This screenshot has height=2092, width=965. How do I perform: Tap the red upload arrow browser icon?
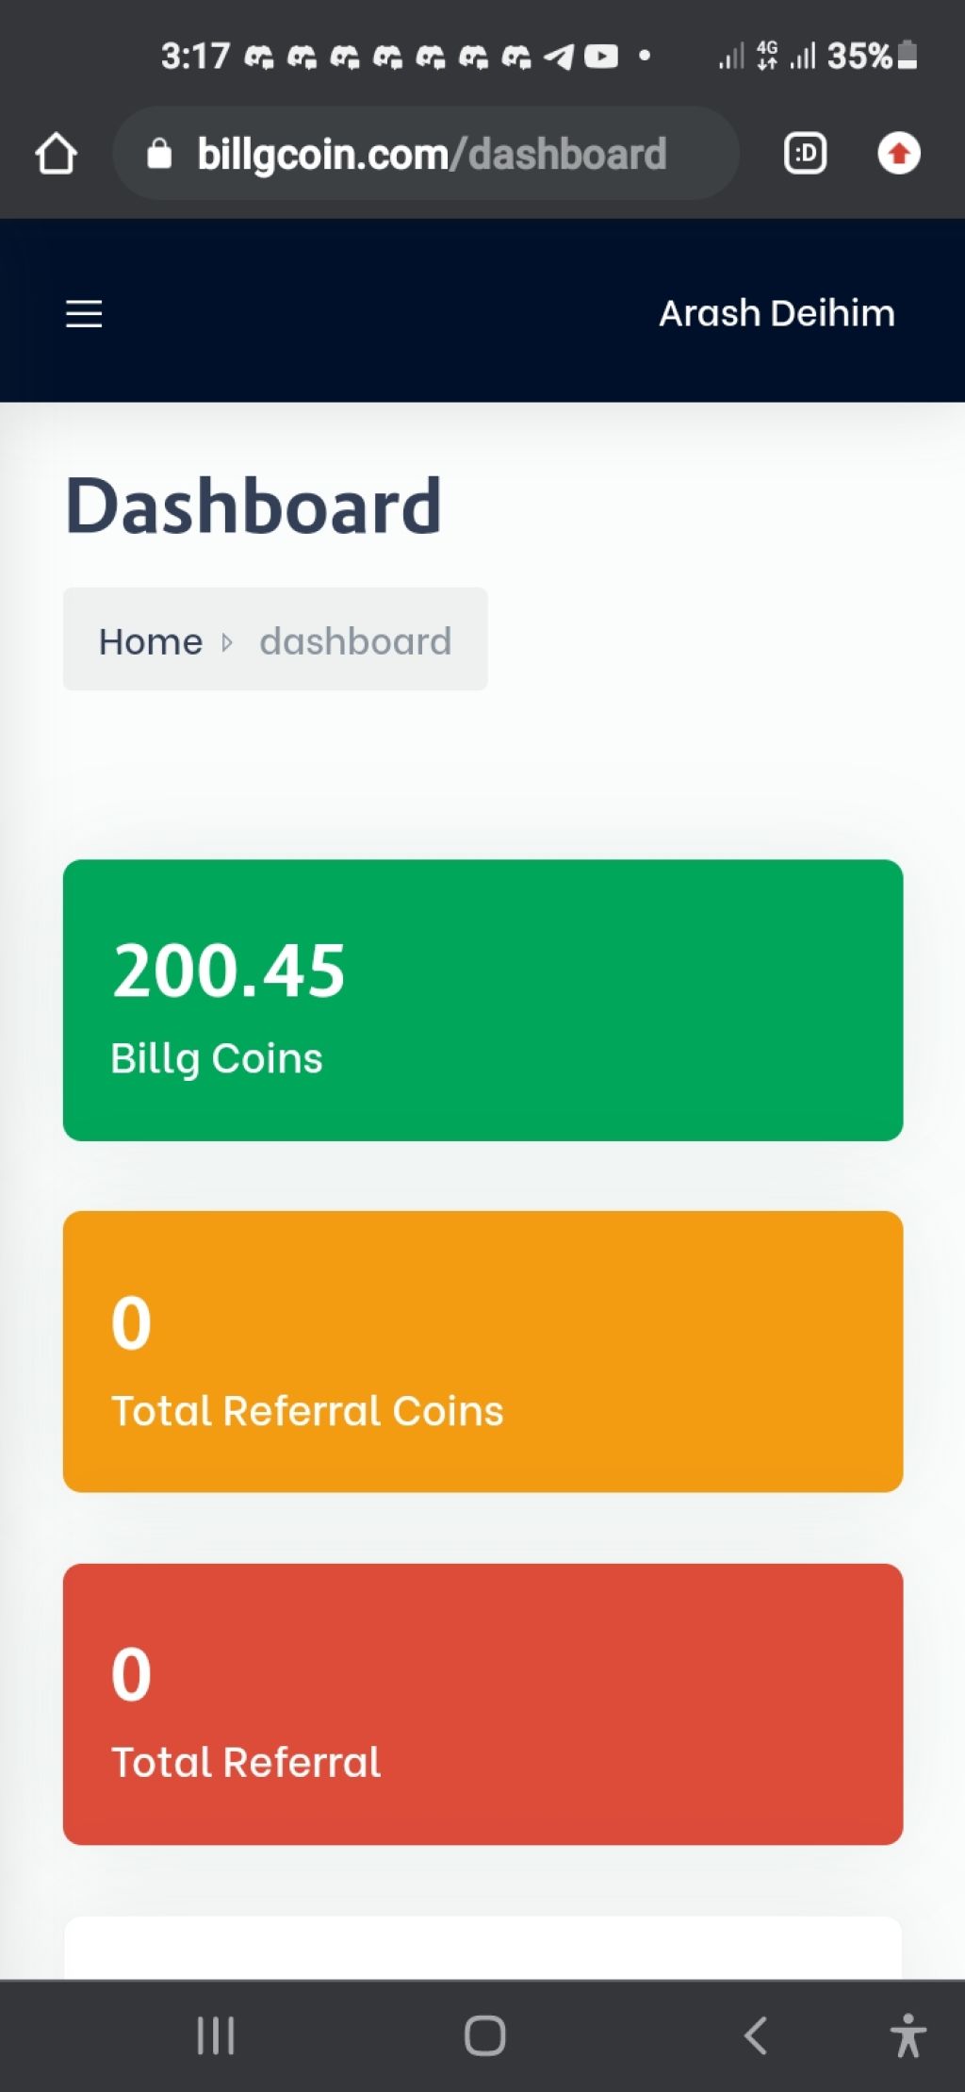(898, 153)
